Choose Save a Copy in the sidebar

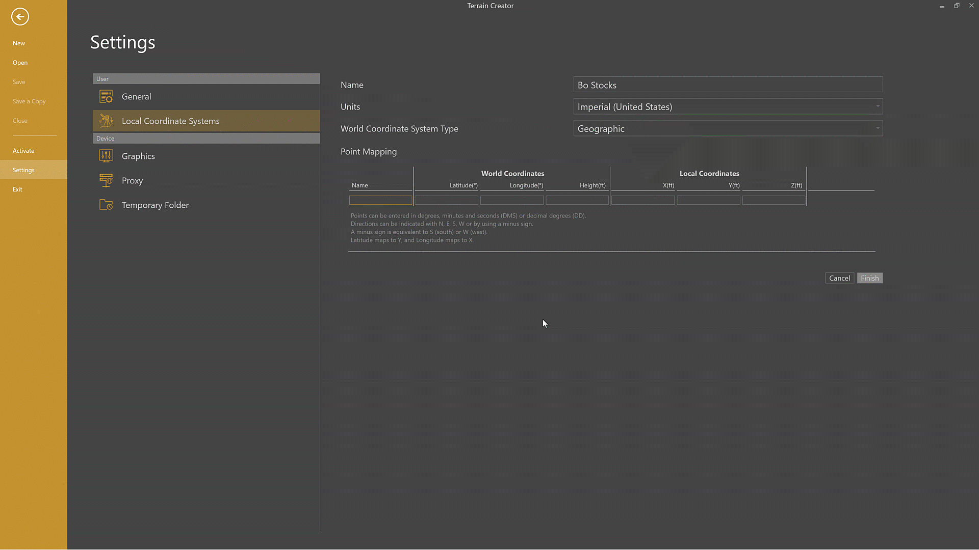point(29,101)
